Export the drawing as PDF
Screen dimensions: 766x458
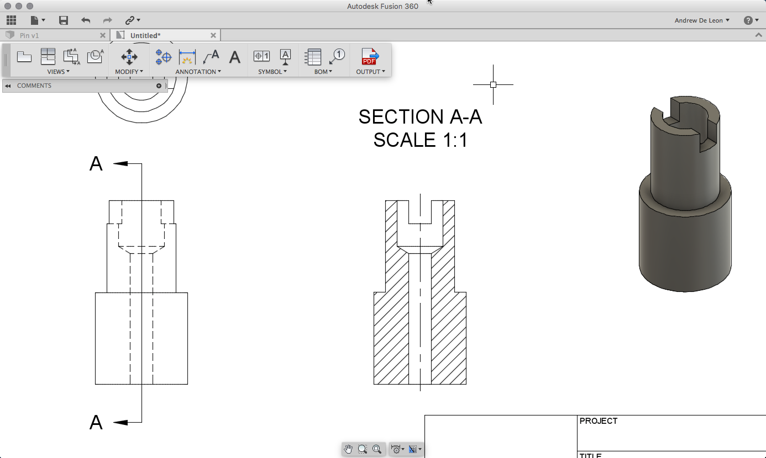coord(370,56)
